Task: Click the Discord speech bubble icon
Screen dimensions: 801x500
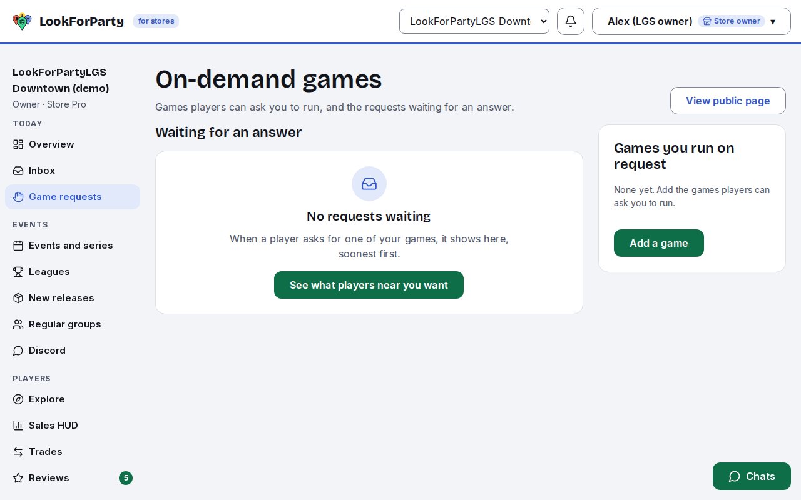Action: click(18, 351)
